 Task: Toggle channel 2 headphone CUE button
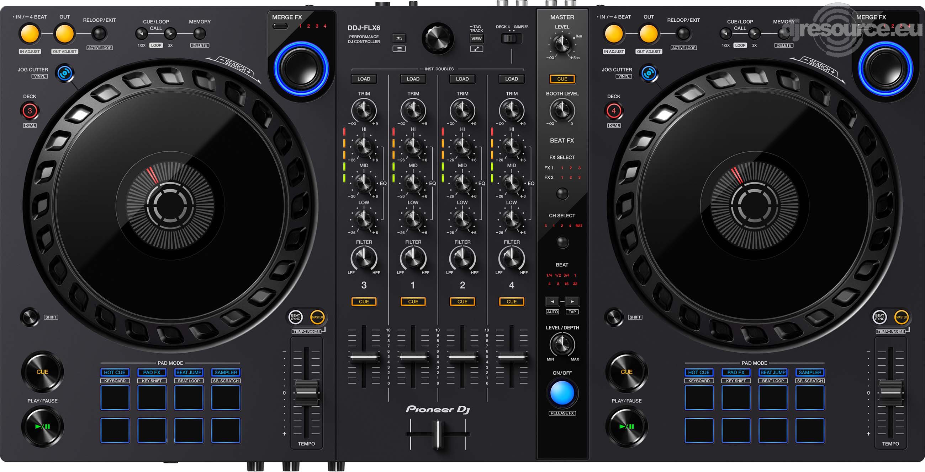(462, 302)
